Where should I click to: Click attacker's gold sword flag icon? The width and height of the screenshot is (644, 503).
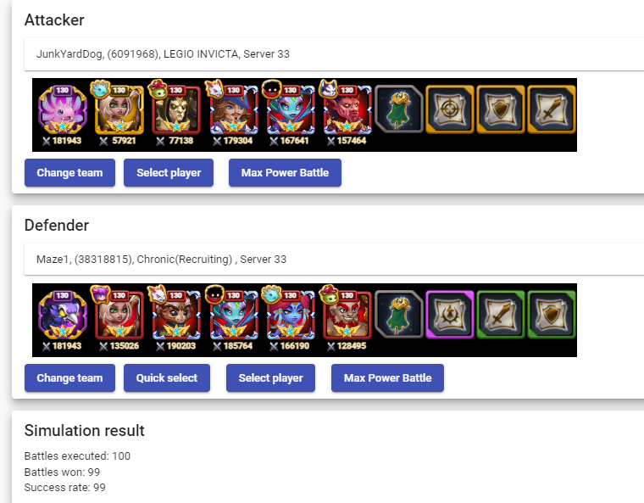click(551, 109)
